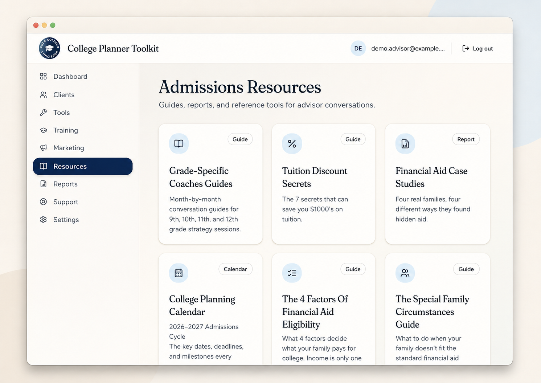The image size is (541, 383).
Task: Navigate to Training
Action: (x=83, y=130)
